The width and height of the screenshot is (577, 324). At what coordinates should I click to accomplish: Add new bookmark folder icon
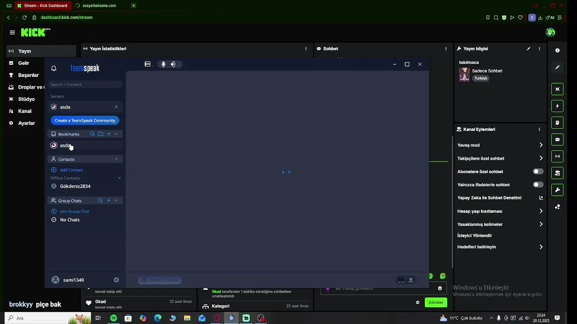pyautogui.click(x=101, y=134)
